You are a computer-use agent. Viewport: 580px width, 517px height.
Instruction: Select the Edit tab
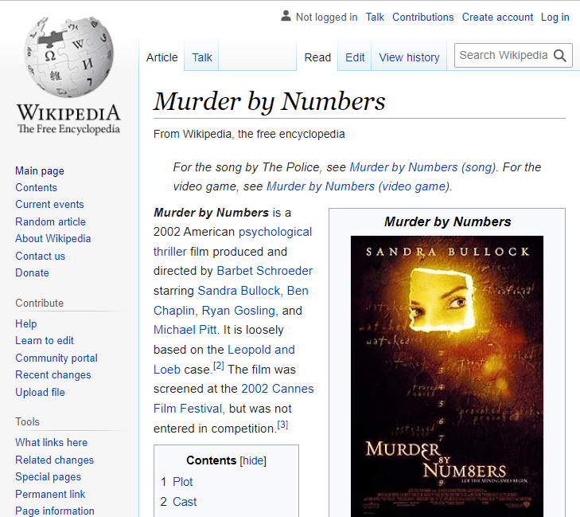tap(355, 57)
